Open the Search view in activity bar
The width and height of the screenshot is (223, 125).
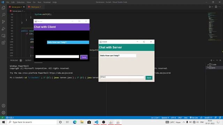coord(3,15)
